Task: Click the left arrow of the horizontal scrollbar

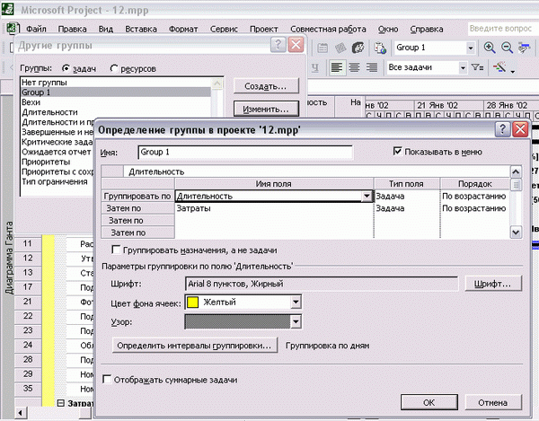Action: (21, 412)
